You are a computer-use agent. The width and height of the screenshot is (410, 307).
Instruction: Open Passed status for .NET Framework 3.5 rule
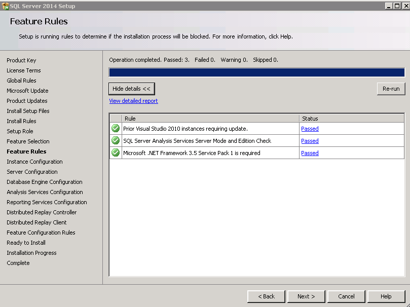point(310,153)
